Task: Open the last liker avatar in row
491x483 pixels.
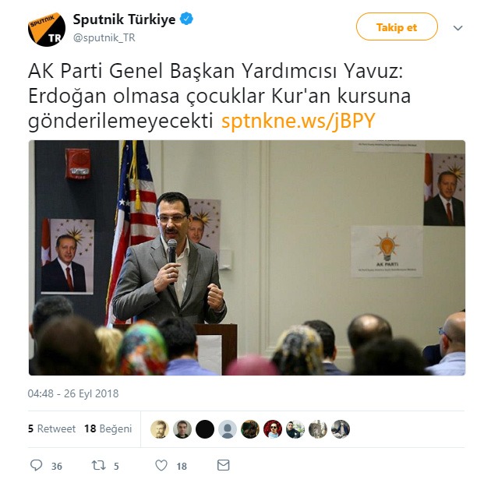Action: coord(341,428)
